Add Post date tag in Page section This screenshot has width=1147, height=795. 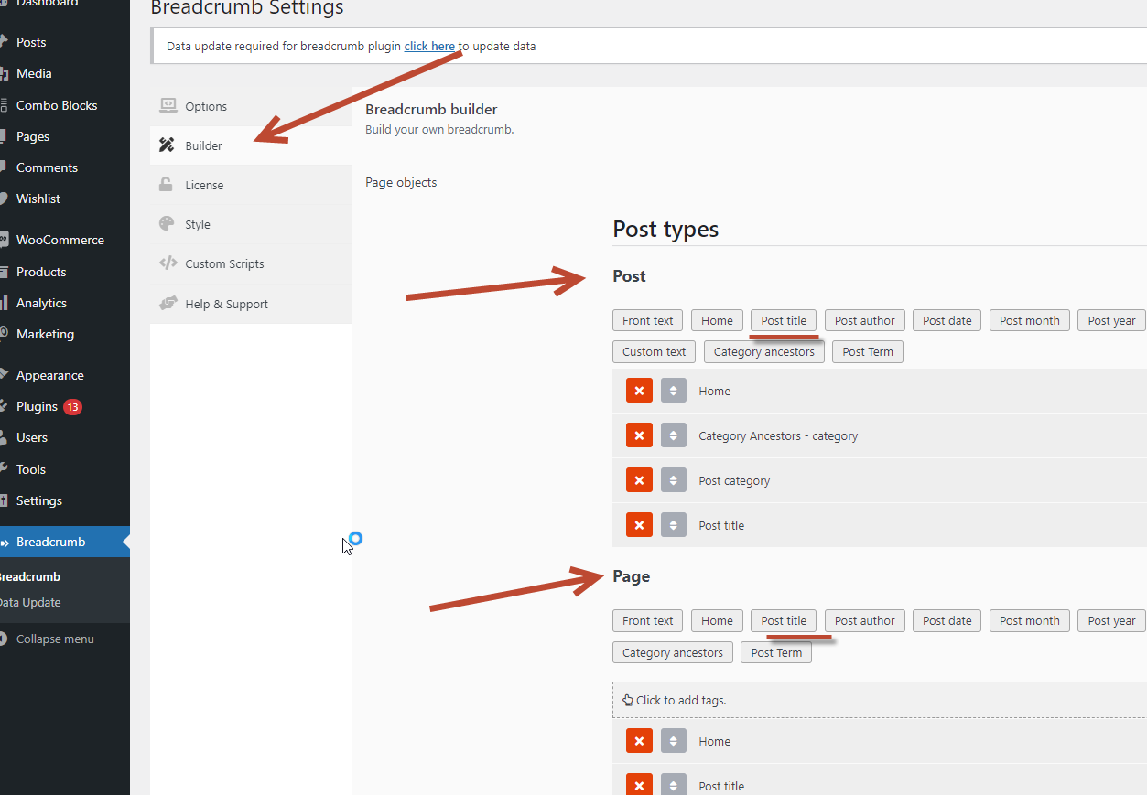947,620
